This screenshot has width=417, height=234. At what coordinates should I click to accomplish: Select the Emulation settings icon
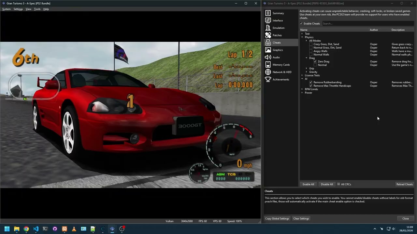coord(268,28)
